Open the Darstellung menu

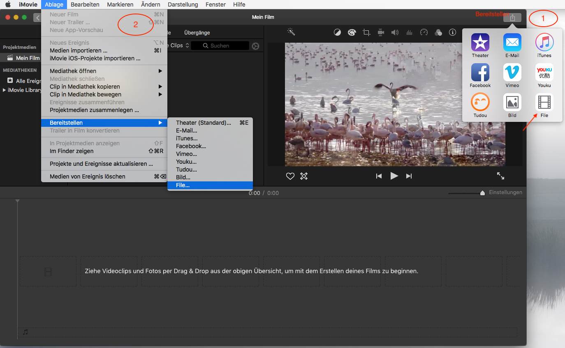click(x=183, y=5)
